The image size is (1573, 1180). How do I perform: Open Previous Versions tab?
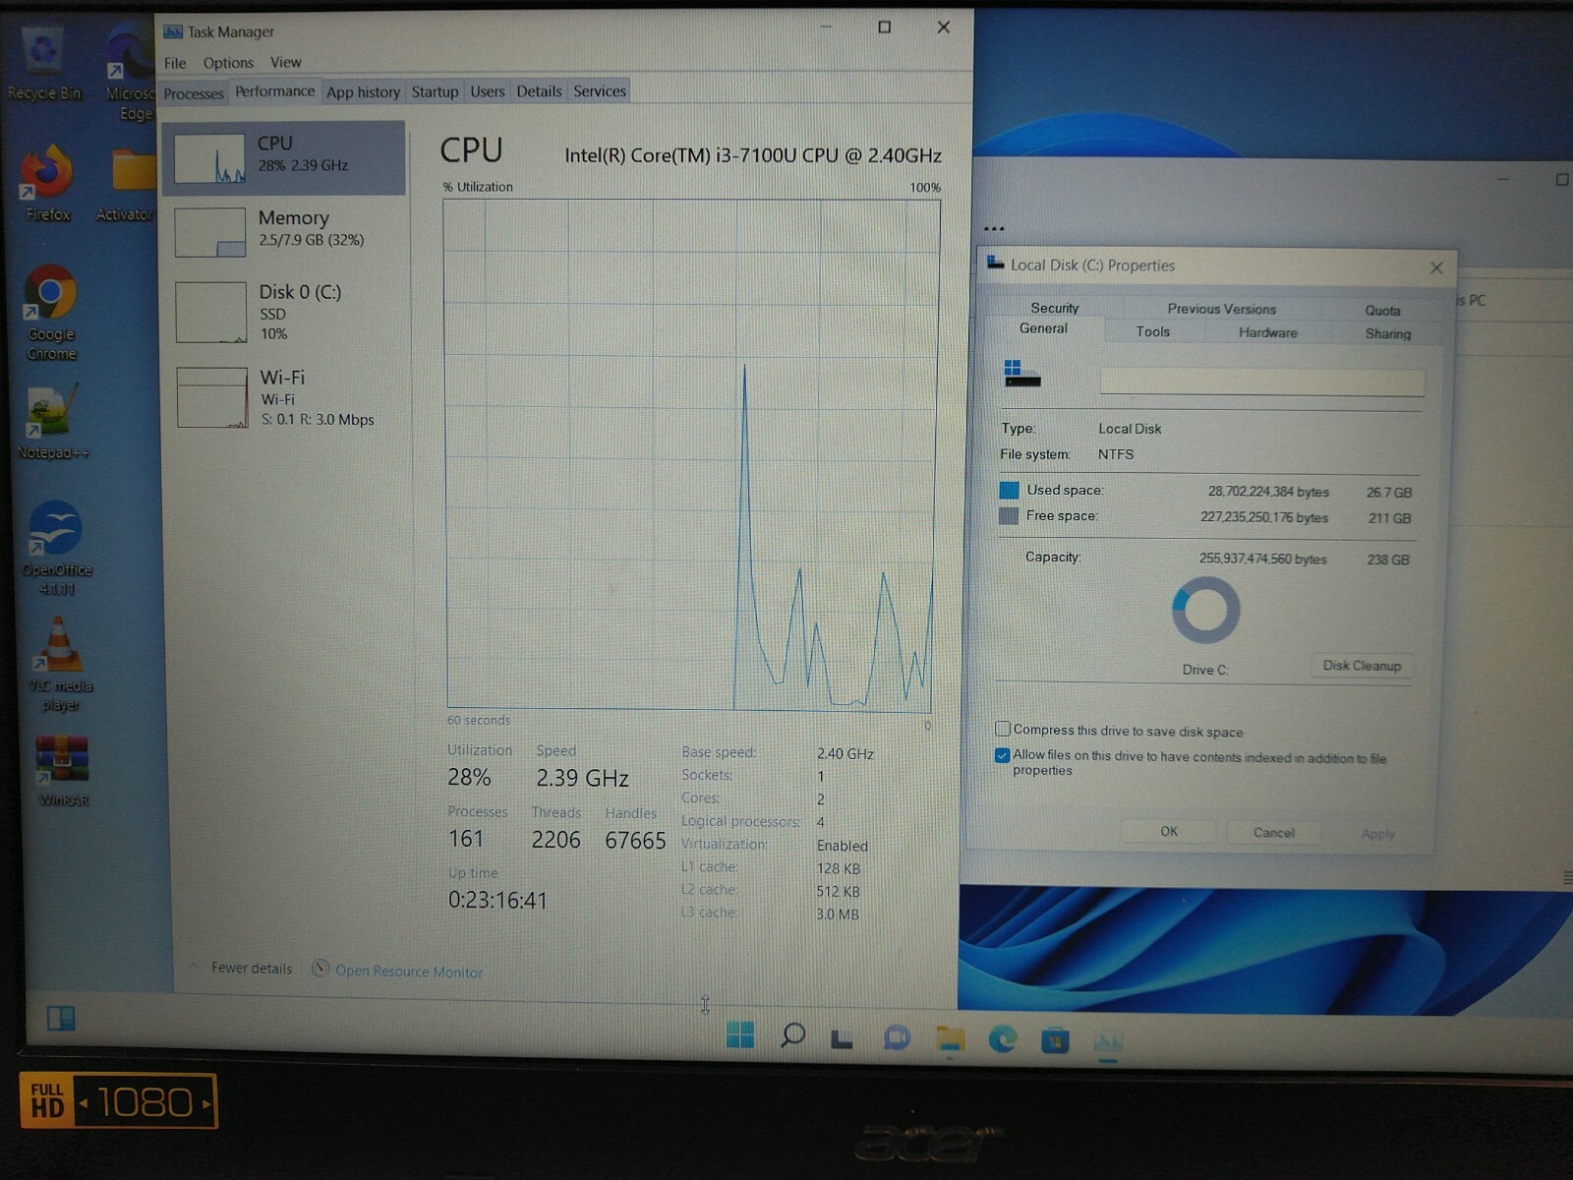1221,309
